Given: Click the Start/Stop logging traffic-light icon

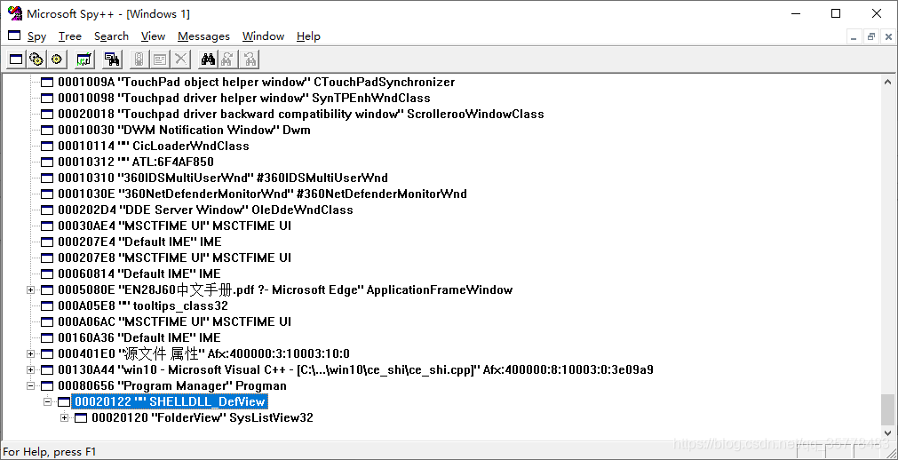Looking at the screenshot, I should click(x=139, y=59).
